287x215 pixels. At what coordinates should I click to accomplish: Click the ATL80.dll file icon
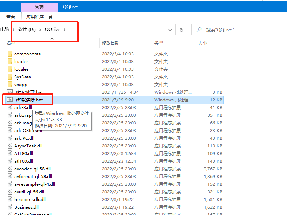coord(10,154)
